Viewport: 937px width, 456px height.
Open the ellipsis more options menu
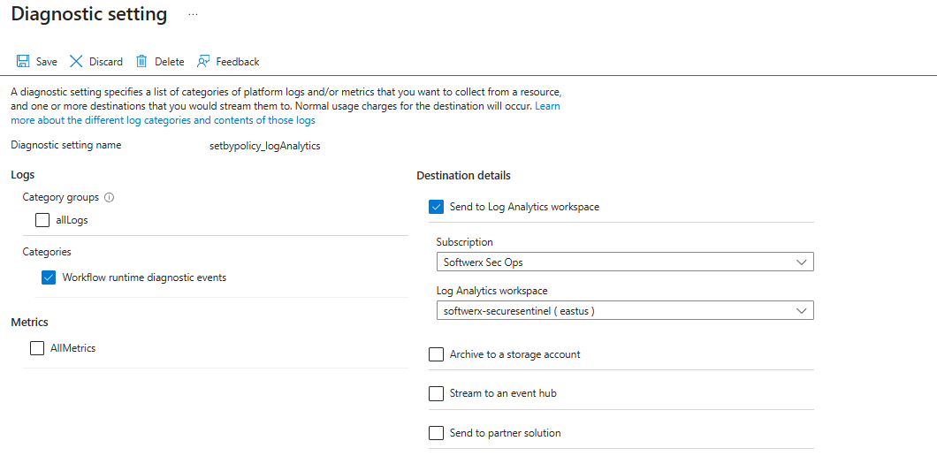coord(193,15)
